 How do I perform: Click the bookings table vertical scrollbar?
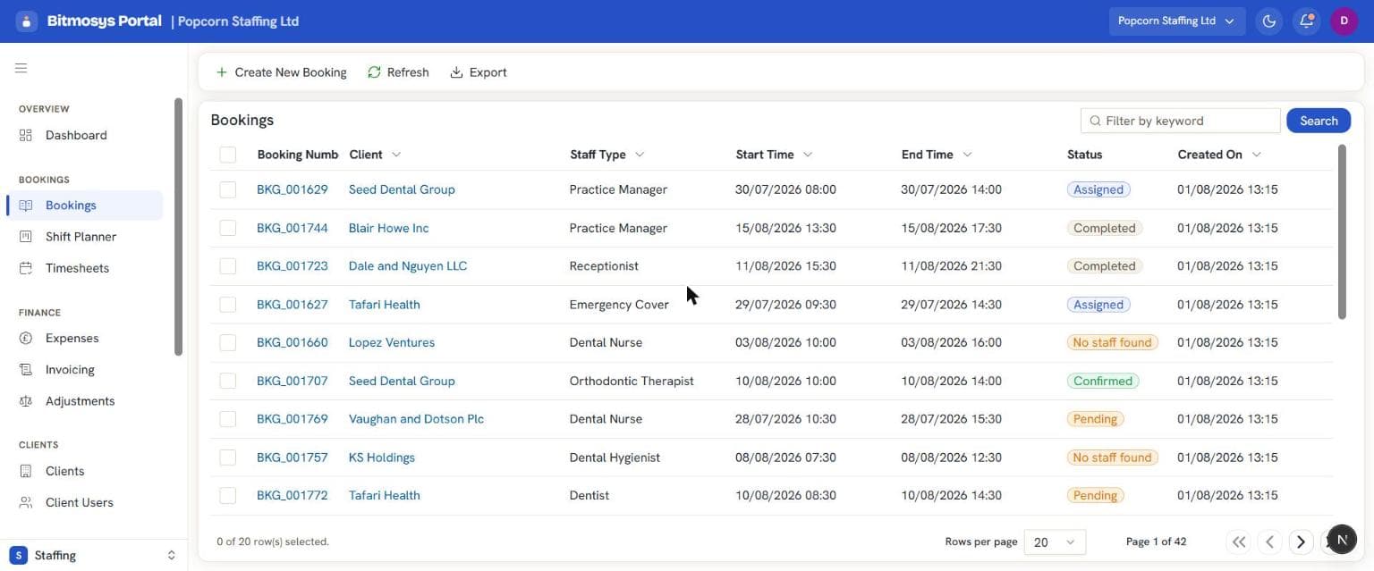point(1342,232)
